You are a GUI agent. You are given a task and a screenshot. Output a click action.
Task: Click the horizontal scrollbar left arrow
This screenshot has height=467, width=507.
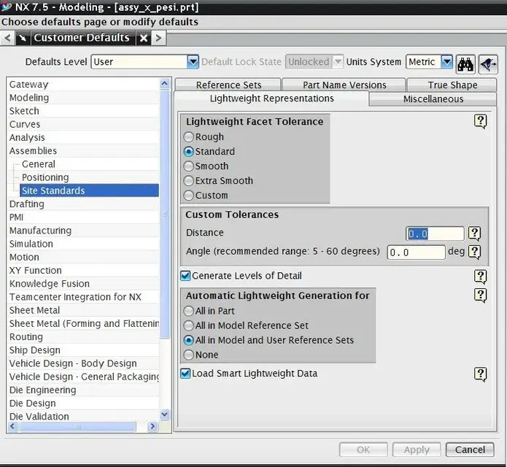(x=12, y=426)
